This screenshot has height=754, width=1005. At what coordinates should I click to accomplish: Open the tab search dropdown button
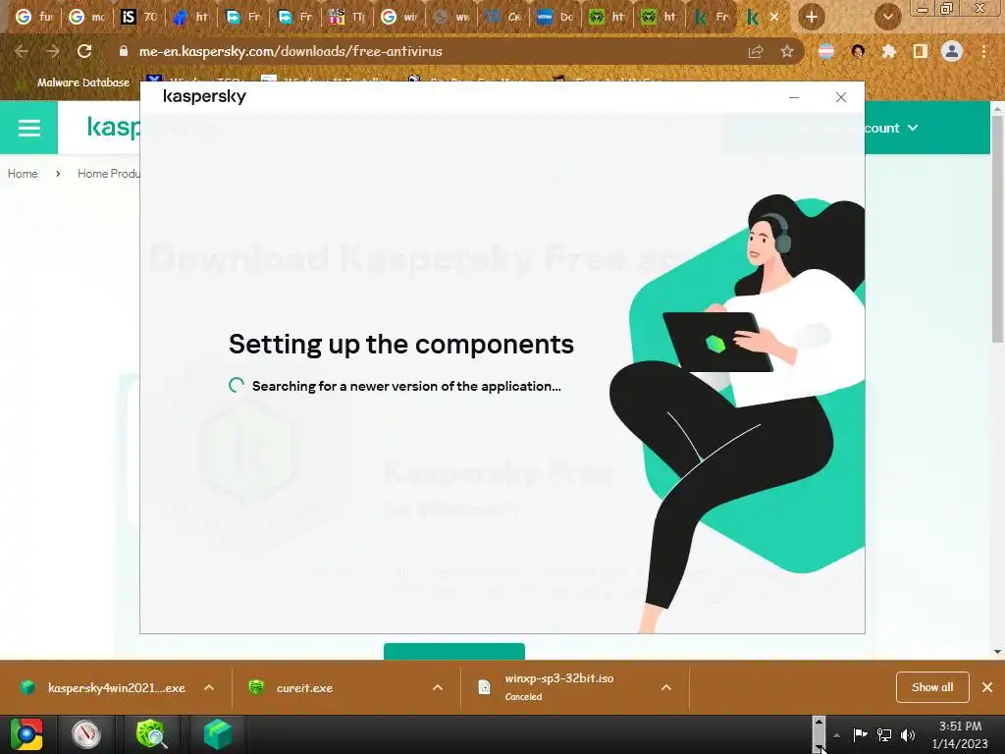887,18
